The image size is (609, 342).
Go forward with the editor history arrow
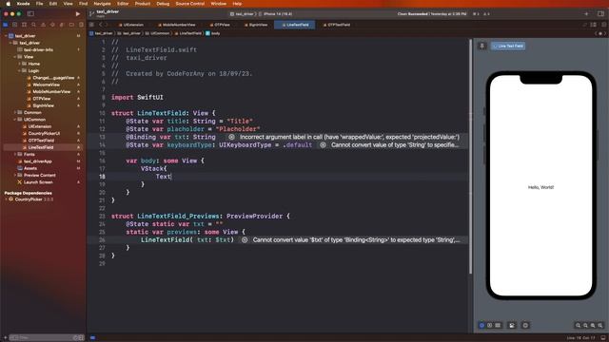[107, 25]
